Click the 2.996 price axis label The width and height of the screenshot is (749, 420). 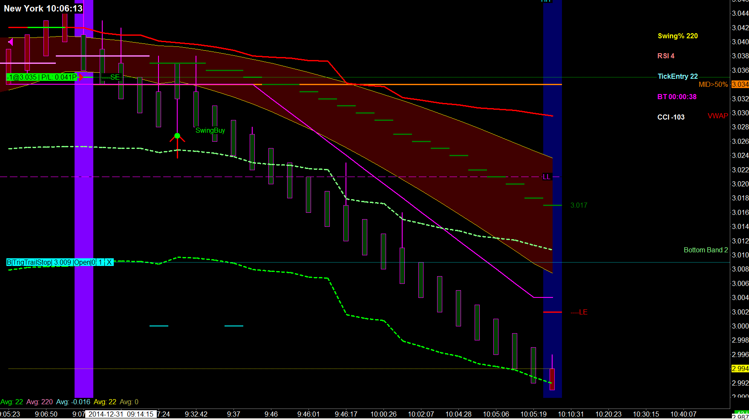pyautogui.click(x=740, y=354)
